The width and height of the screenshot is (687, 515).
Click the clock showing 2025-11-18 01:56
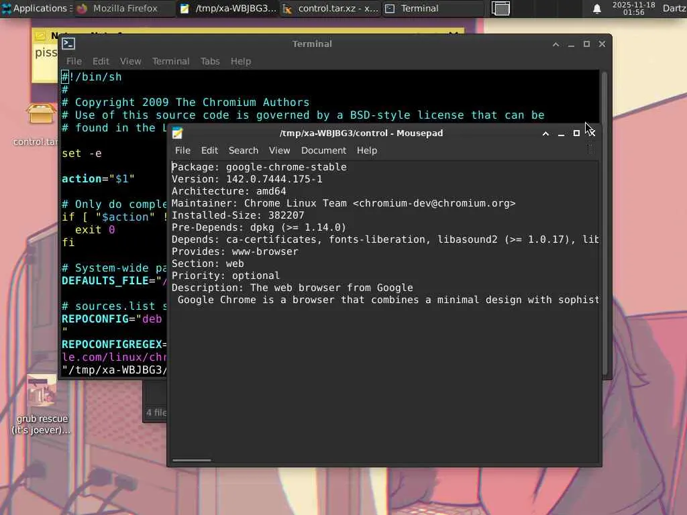click(x=633, y=8)
